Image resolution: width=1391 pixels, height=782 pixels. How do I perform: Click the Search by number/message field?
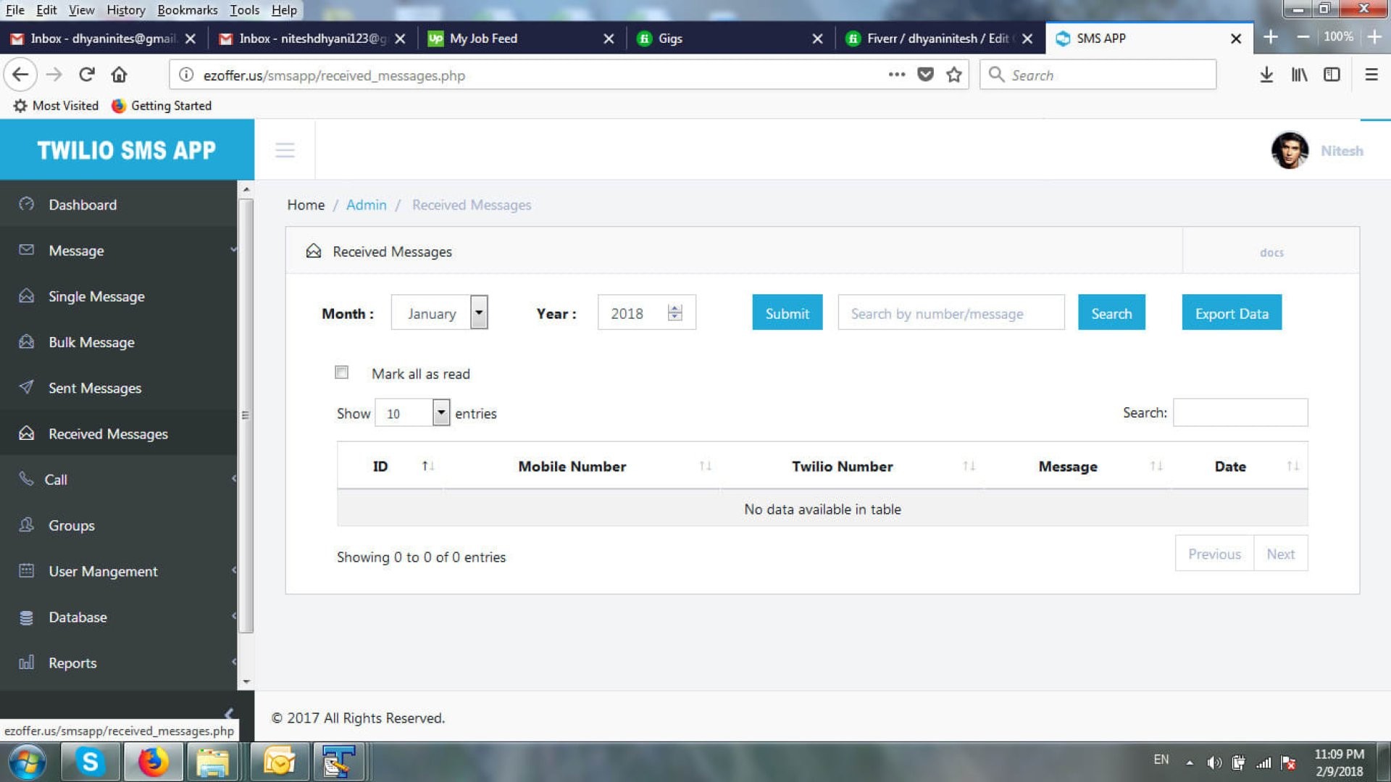tap(951, 313)
